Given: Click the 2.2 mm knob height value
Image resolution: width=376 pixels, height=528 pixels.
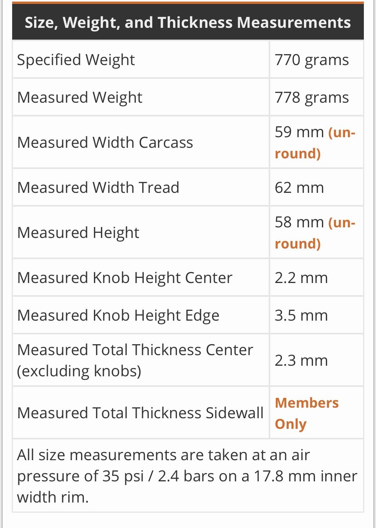Looking at the screenshot, I should point(301,278).
